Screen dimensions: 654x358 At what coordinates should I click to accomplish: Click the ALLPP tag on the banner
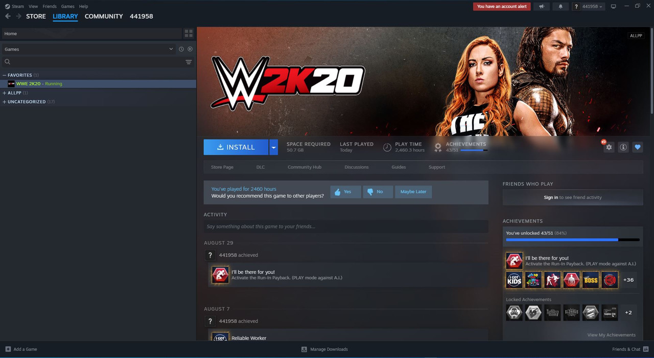coord(636,36)
